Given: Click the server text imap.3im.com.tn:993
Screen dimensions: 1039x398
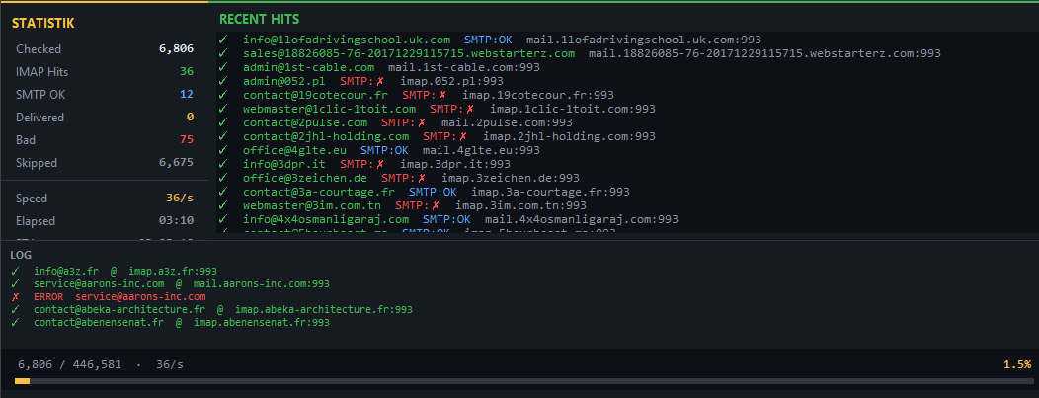Looking at the screenshot, I should coord(520,205).
